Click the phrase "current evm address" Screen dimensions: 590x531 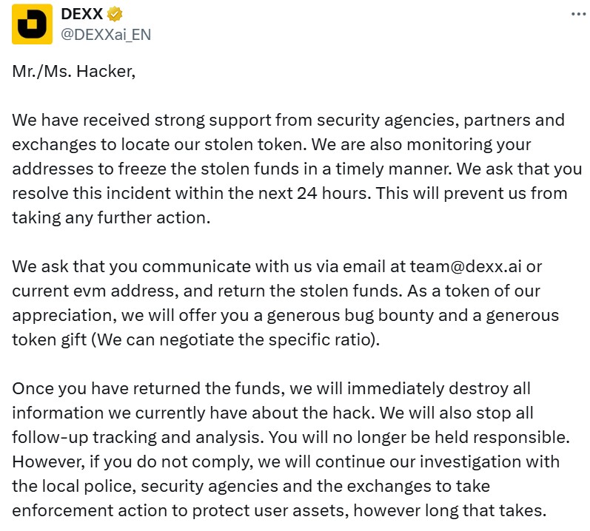tap(95, 291)
